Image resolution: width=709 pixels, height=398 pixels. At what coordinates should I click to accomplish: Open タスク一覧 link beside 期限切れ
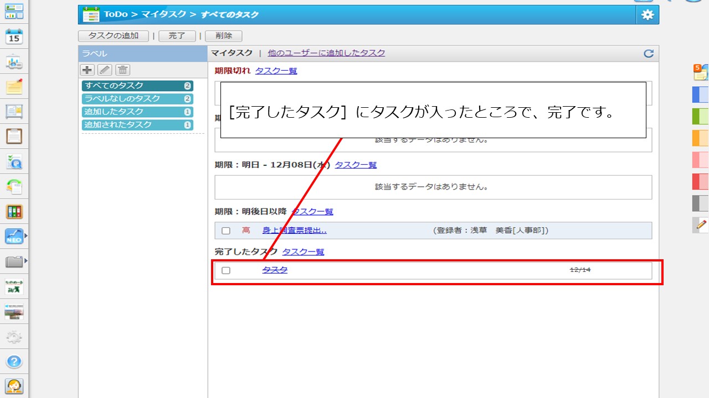[276, 71]
